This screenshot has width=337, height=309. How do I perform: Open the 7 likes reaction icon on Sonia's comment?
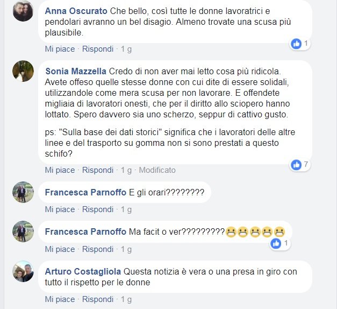[x=296, y=165]
